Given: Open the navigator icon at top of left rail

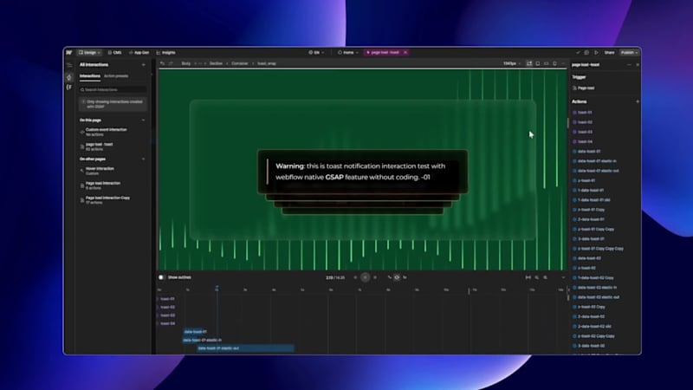Looking at the screenshot, I should 69,66.
